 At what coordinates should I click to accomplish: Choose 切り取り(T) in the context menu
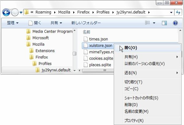(148, 82)
